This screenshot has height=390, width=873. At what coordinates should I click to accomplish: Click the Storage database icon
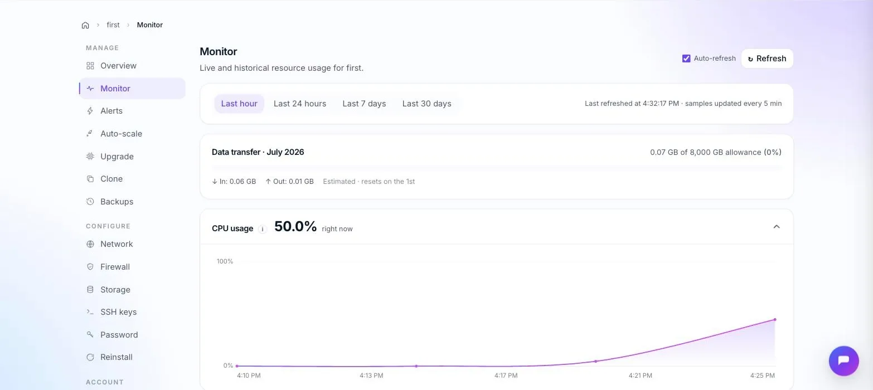(x=90, y=290)
